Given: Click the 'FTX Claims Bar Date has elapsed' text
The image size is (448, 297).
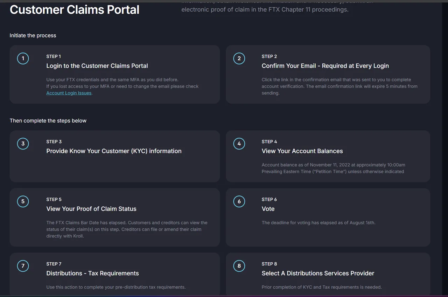Looking at the screenshot, I should click(x=127, y=229).
